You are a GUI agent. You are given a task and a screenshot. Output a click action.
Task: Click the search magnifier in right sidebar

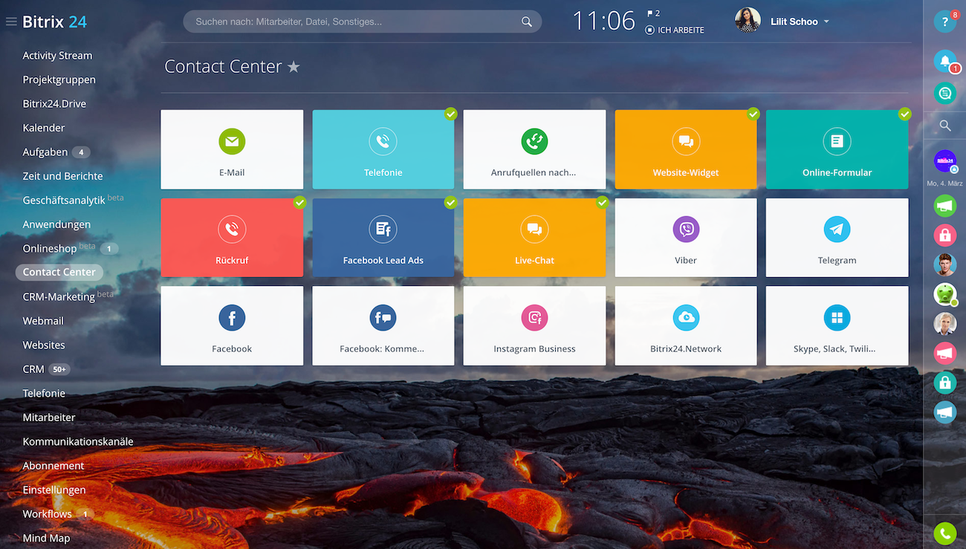945,126
